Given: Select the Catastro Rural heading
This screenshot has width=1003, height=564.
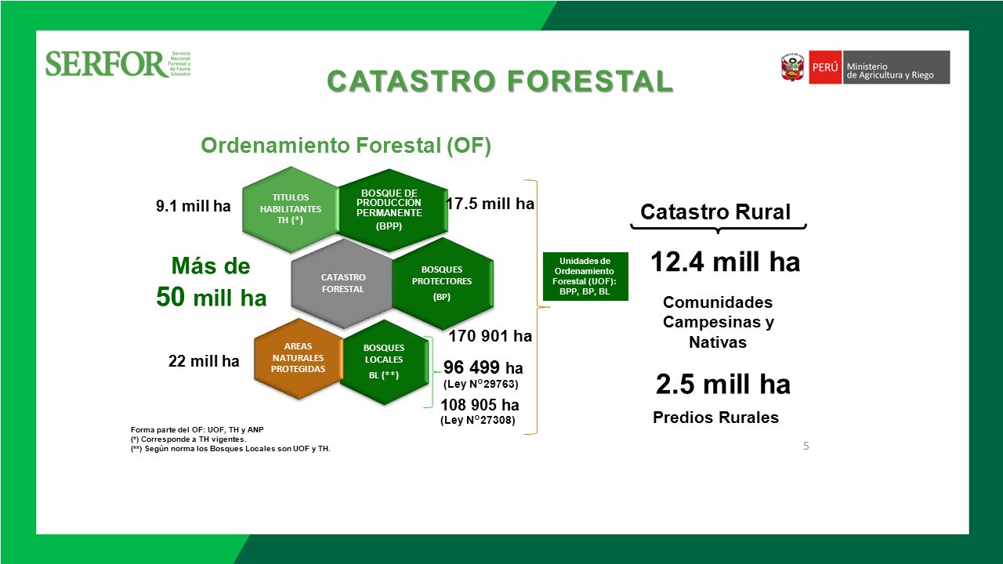Looking at the screenshot, I should coord(715,212).
